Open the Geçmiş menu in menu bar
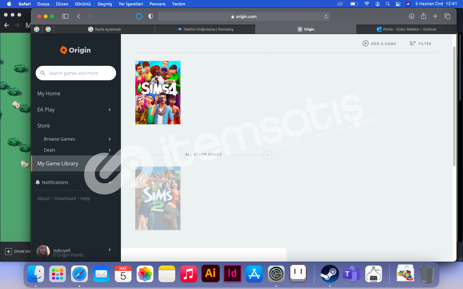Screen dimensions: 463x289 (x=105, y=4)
